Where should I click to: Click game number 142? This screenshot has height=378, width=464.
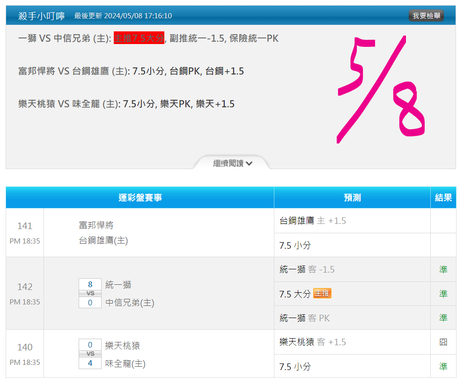tap(25, 287)
